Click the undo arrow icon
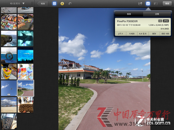The image size is (174, 130). (x=70, y=4)
